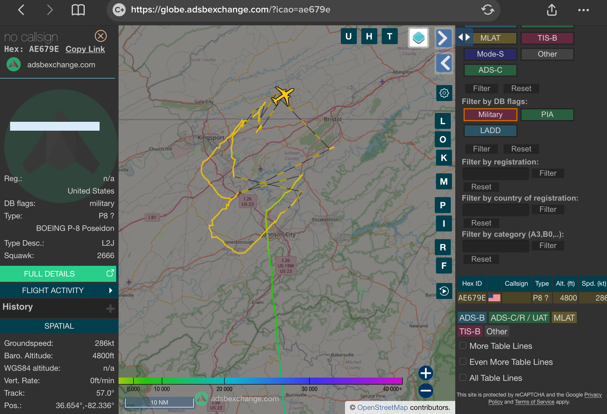
Task: Toggle the TIS-B source filter
Action: pyautogui.click(x=547, y=38)
